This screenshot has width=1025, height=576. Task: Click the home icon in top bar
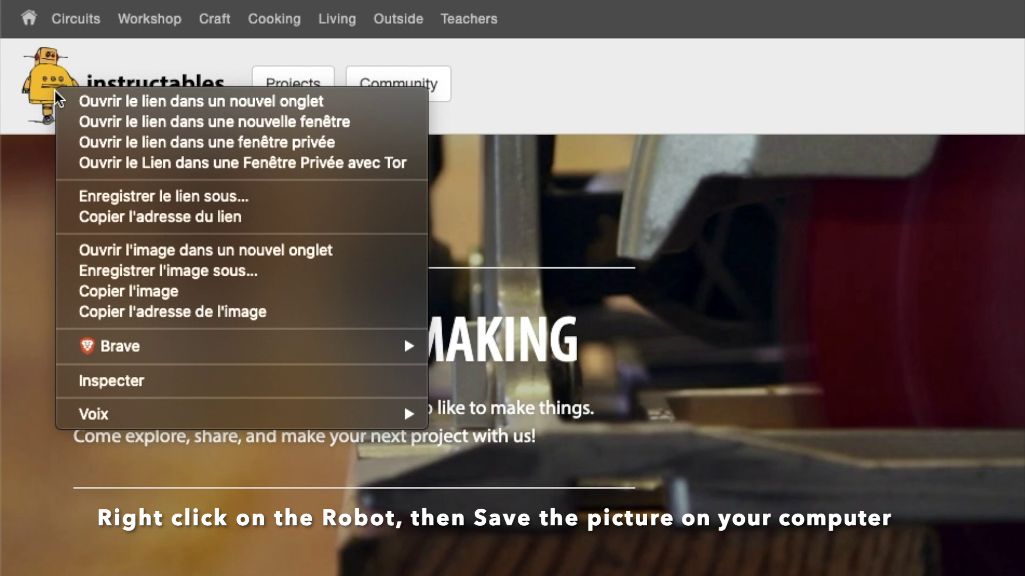pos(29,18)
